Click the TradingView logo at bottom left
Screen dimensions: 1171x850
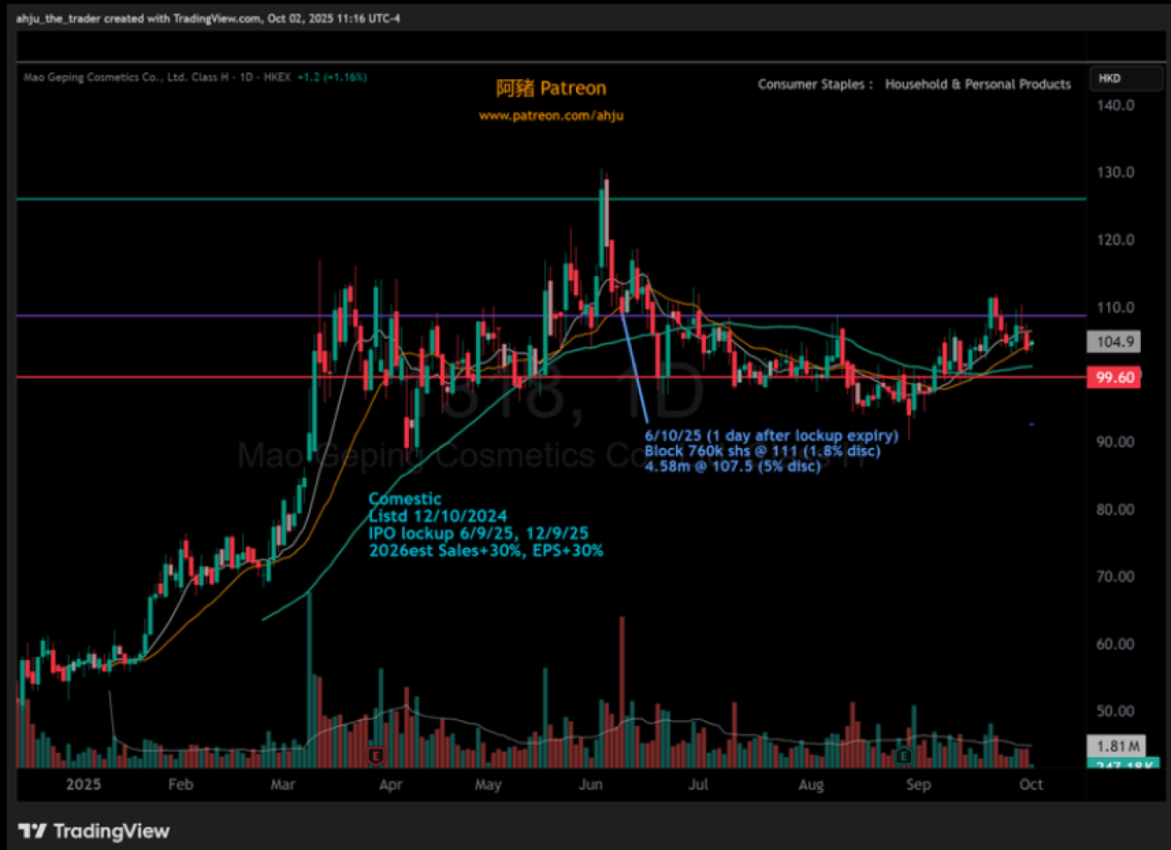coord(94,831)
